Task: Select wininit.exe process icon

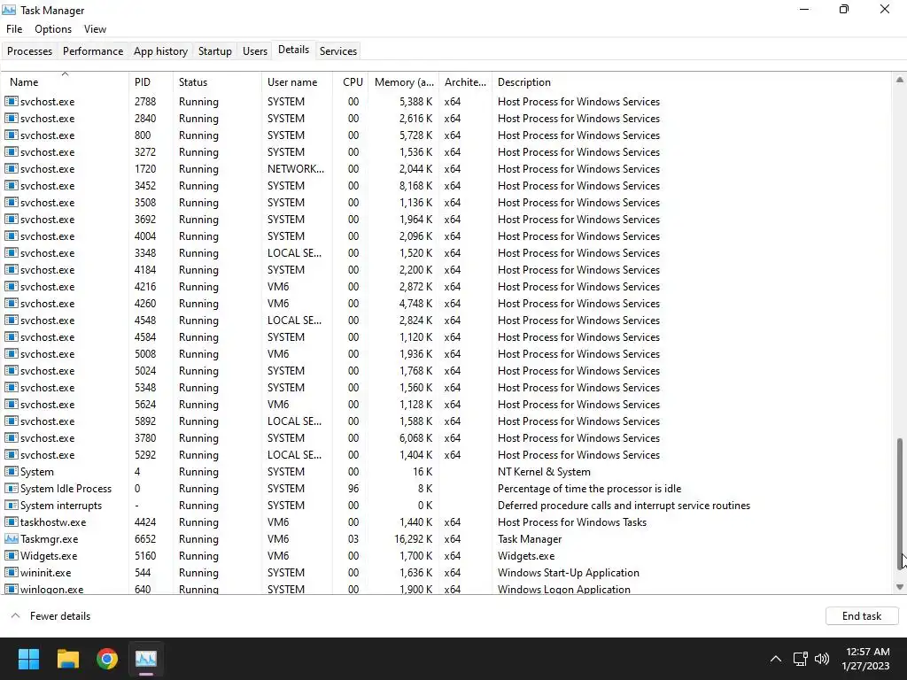Action: pos(11,573)
